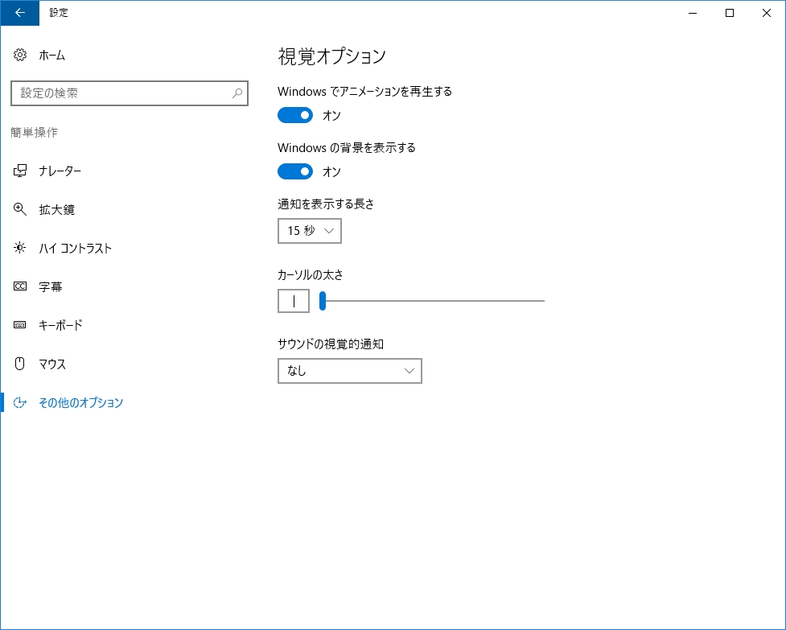The width and height of the screenshot is (786, 630).
Task: Open ホーム with the gear icon
Action: (19, 55)
